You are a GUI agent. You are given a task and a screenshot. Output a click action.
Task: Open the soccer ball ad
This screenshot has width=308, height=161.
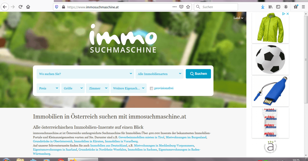[270, 60]
